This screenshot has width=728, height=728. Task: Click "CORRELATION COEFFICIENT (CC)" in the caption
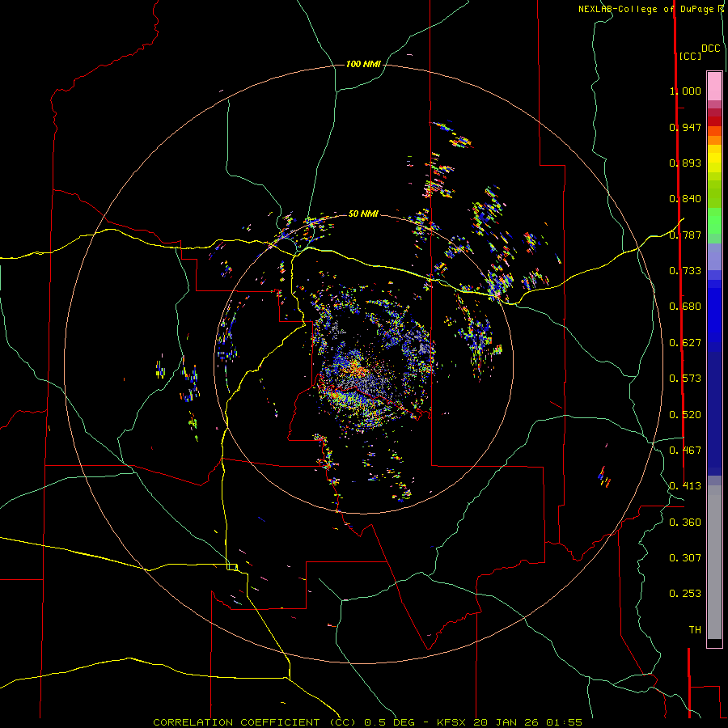(x=255, y=722)
